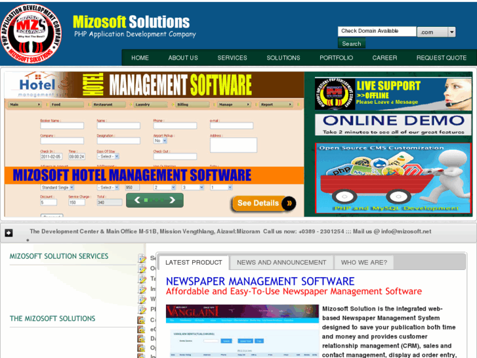Select the highlighted first slide indicator dot
Image resolution: width=477 pixels, height=358 pixels.
[x=146, y=200]
